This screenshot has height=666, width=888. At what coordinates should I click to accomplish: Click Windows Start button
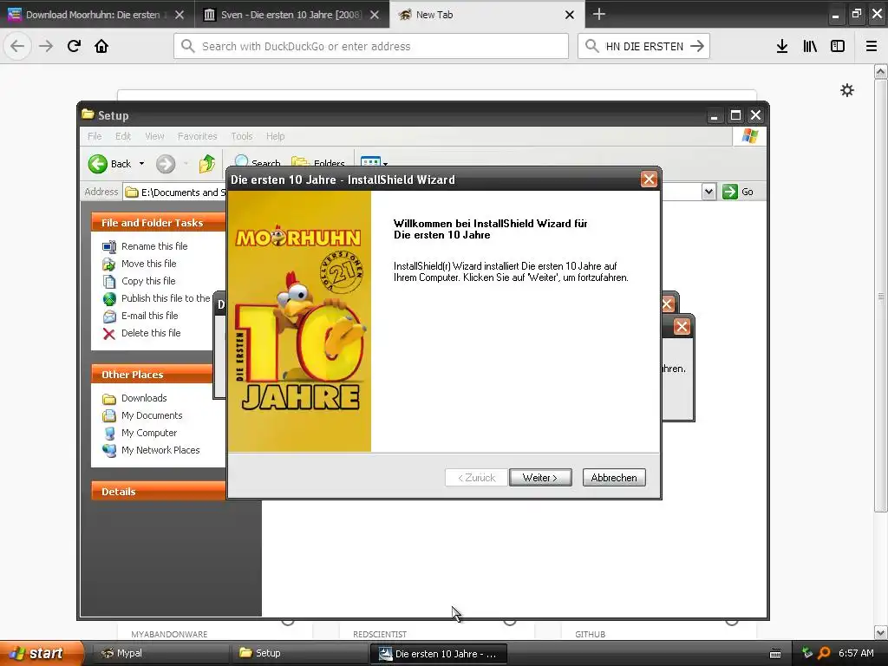(x=41, y=653)
